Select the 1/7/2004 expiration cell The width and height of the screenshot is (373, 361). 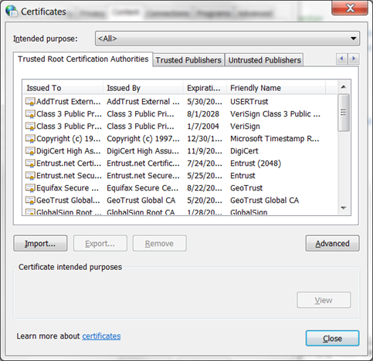click(x=203, y=127)
